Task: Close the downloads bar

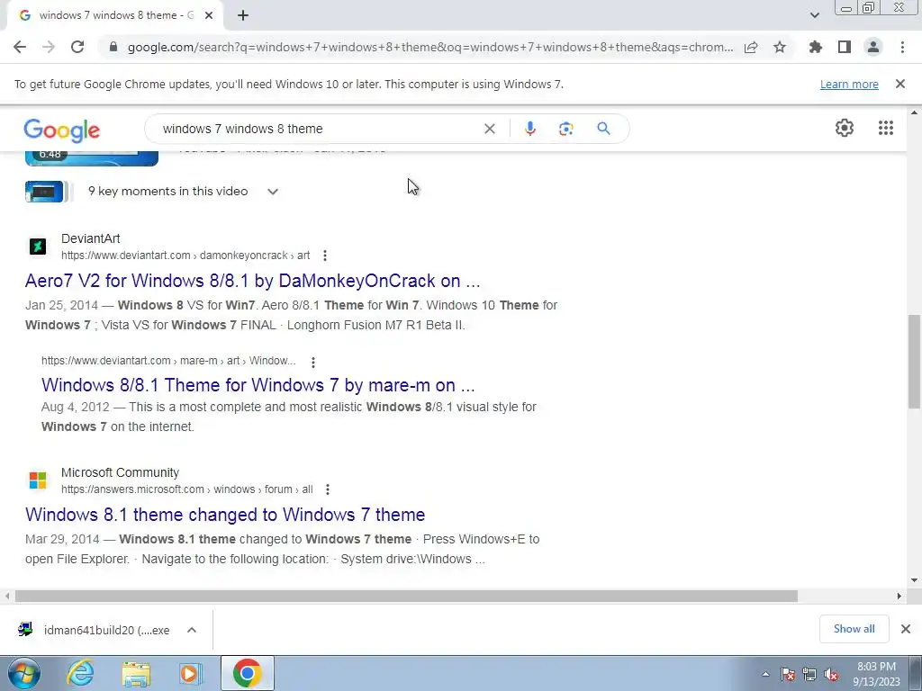Action: click(906, 629)
